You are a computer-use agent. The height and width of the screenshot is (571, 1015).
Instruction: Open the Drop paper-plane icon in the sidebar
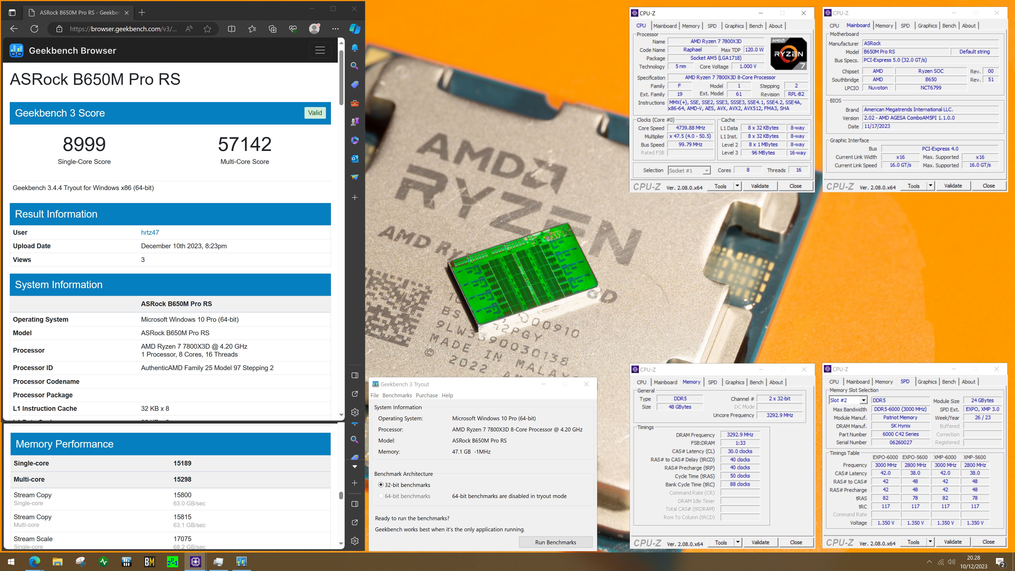(355, 177)
